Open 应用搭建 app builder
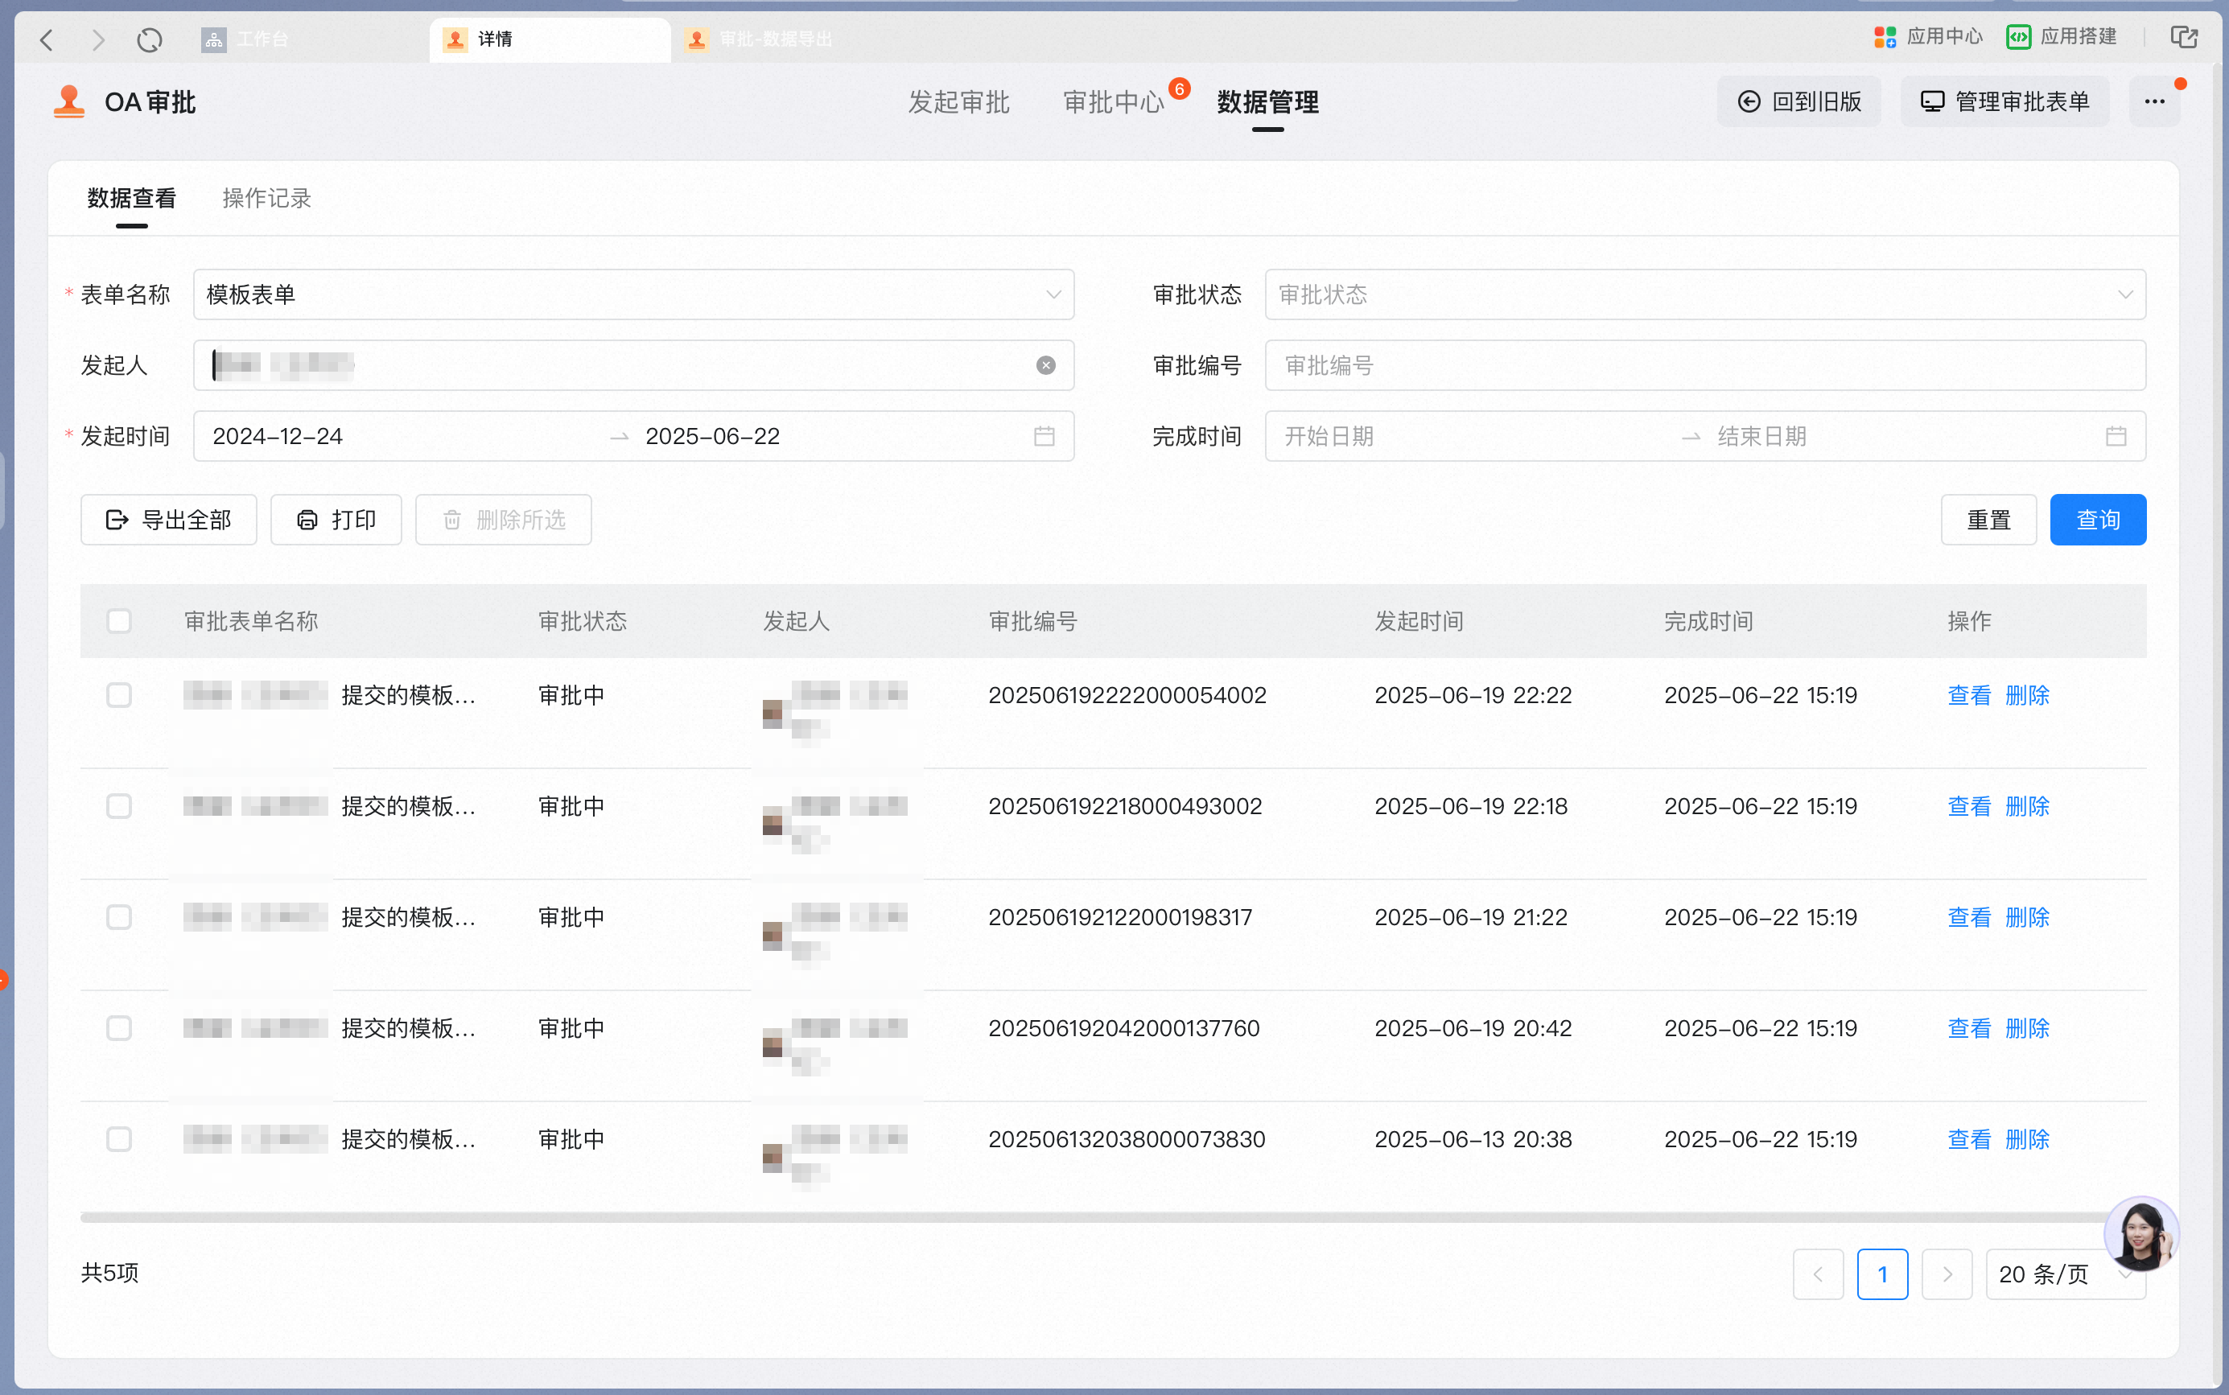 tap(2062, 37)
